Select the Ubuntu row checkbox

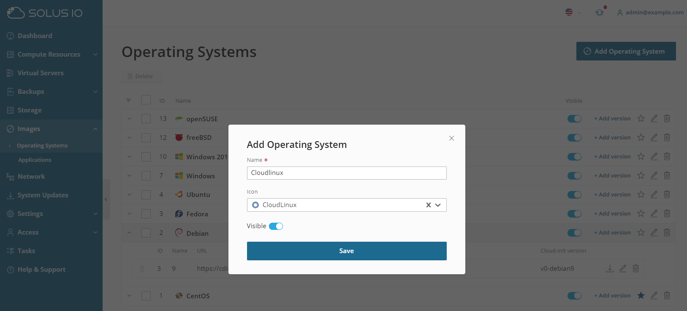[146, 195]
